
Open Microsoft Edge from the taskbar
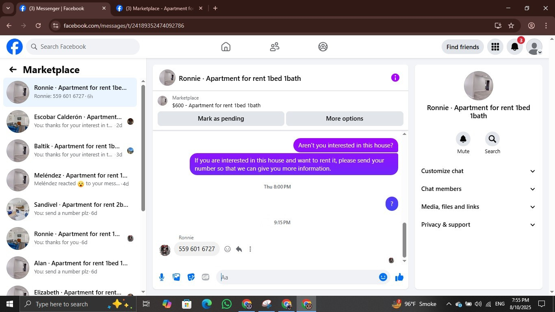(207, 304)
